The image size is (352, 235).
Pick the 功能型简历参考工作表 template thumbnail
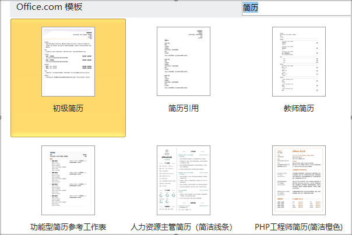[x=68, y=180]
